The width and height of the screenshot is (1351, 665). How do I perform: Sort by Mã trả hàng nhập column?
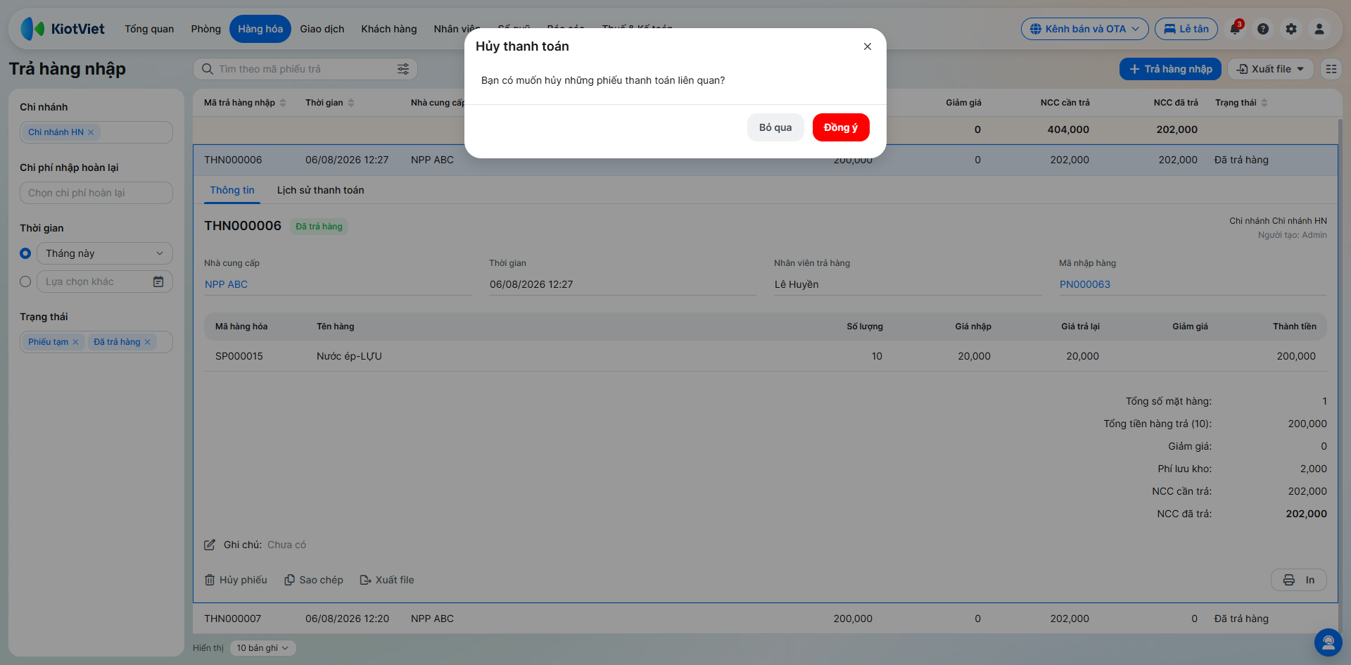(245, 103)
